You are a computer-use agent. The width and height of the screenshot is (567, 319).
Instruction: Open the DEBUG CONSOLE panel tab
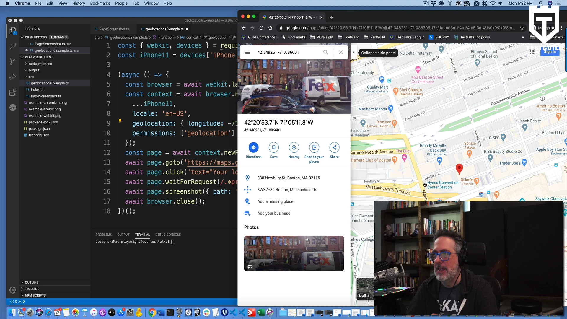(168, 235)
